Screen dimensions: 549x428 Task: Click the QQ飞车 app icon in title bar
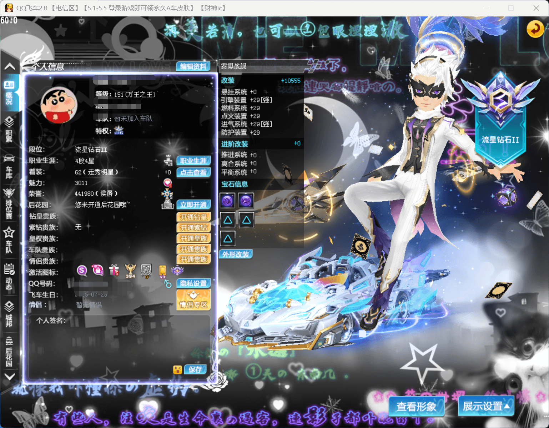[9, 8]
